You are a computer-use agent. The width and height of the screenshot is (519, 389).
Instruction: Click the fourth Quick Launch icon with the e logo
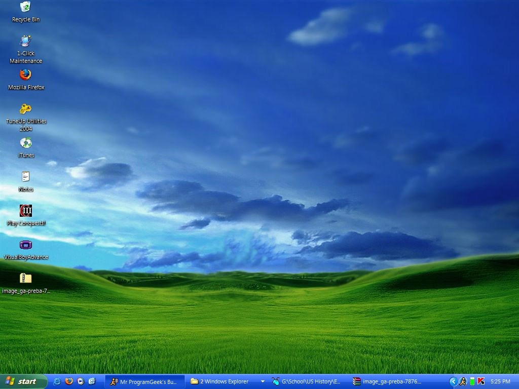click(92, 381)
